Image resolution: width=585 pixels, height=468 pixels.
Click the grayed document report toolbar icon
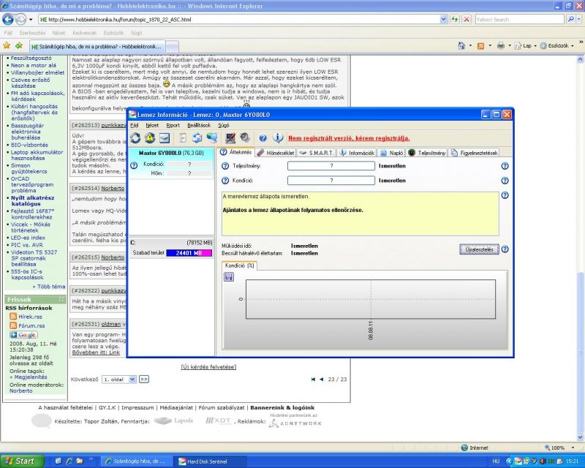[x=182, y=138]
